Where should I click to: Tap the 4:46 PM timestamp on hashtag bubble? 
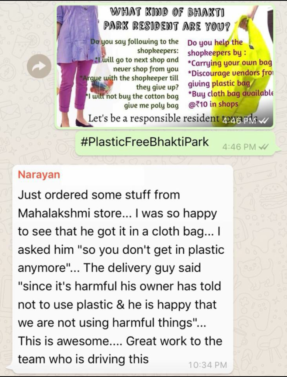click(x=239, y=147)
